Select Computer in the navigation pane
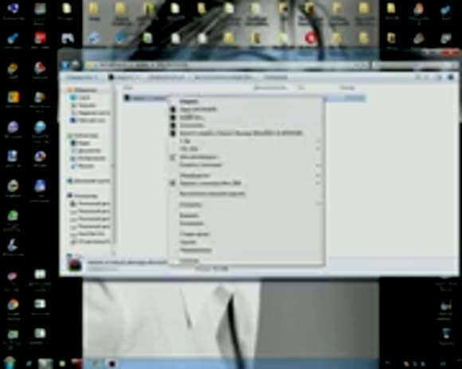462x369 pixels. [83, 196]
